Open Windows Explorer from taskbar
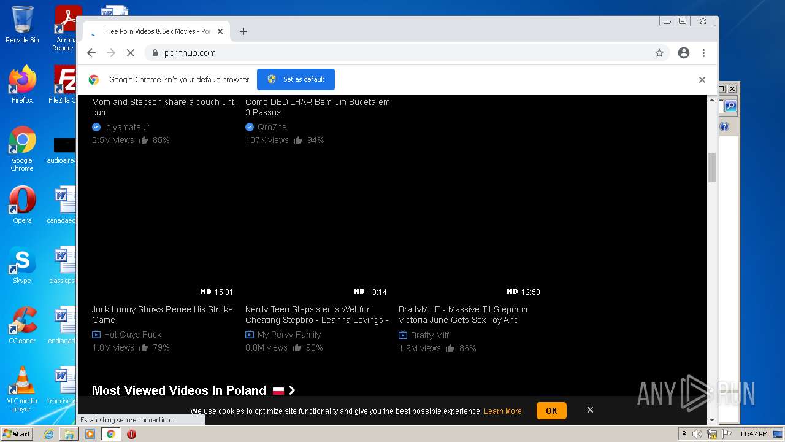Viewport: 785px width, 442px height. tap(69, 434)
